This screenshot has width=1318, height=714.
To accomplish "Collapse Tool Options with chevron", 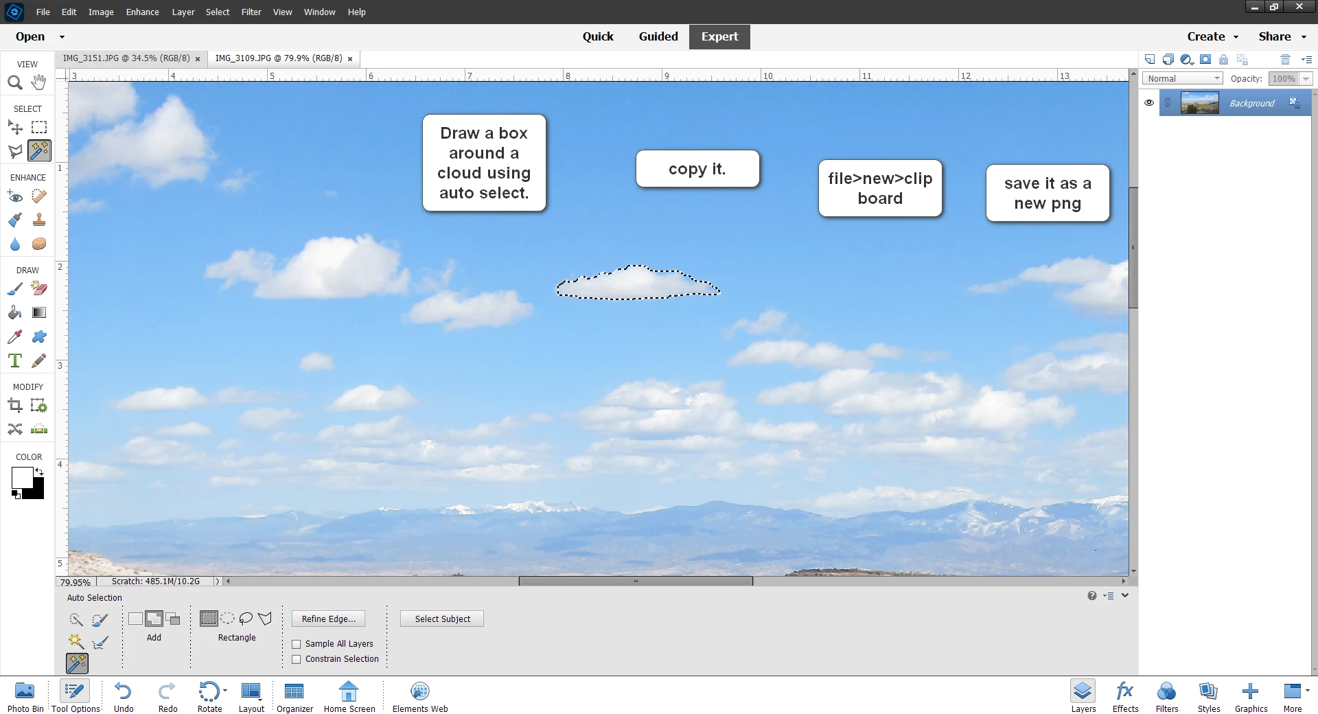I will (1125, 596).
